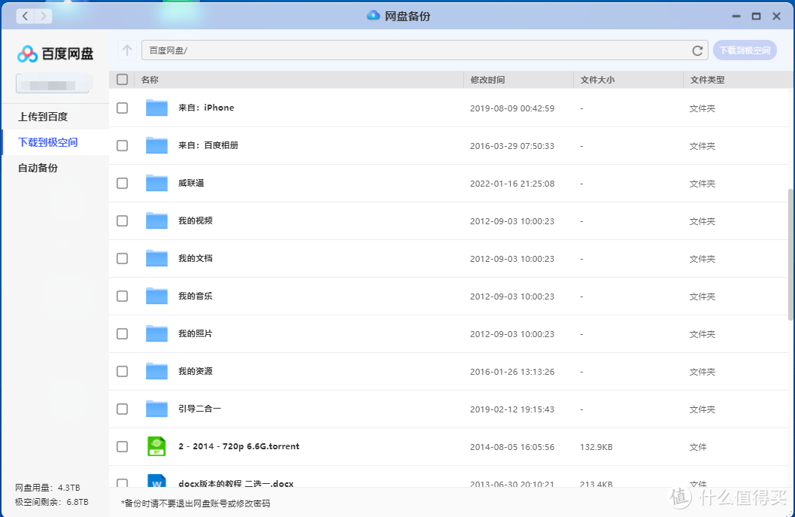Switch to 上传到百度 tab
This screenshot has height=517, width=795.
click(43, 117)
